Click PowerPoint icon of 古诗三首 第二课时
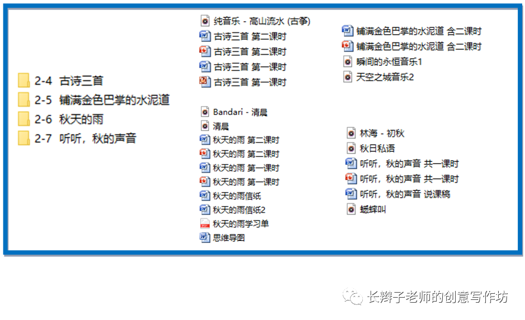The width and height of the screenshot is (525, 320). tap(205, 51)
